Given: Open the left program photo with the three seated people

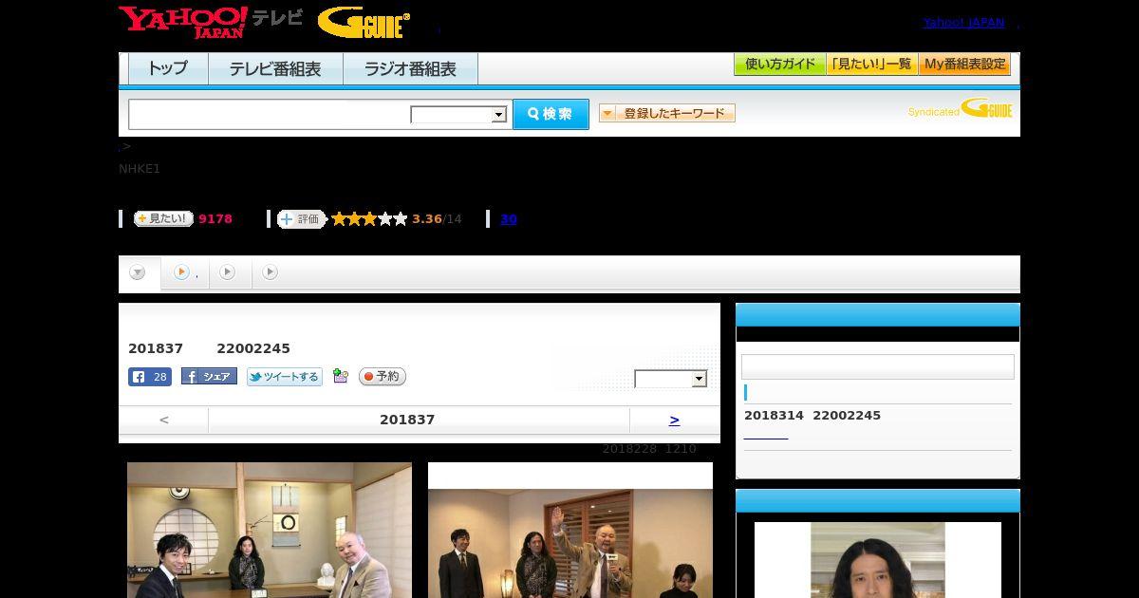Looking at the screenshot, I should pyautogui.click(x=270, y=530).
